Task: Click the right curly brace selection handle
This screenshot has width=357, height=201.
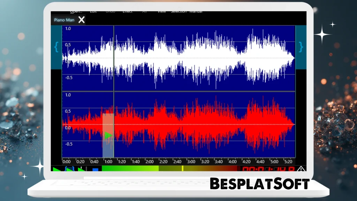Action: (x=301, y=47)
